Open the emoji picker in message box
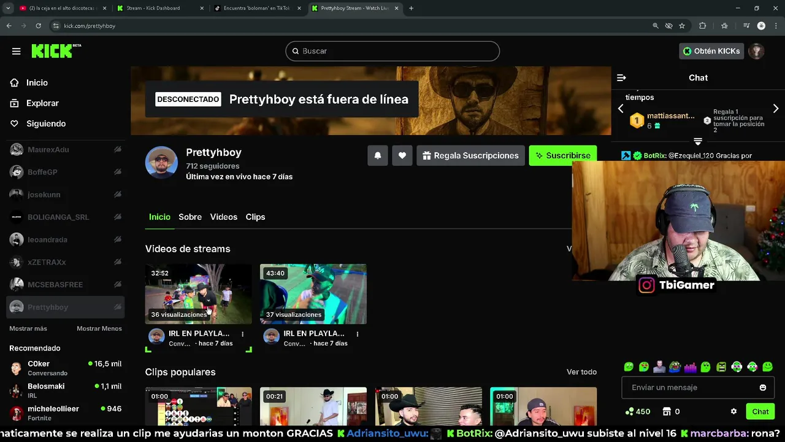 click(x=763, y=387)
